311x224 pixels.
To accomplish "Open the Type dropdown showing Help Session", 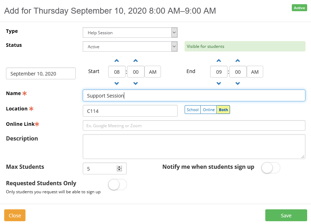I will point(130,32).
